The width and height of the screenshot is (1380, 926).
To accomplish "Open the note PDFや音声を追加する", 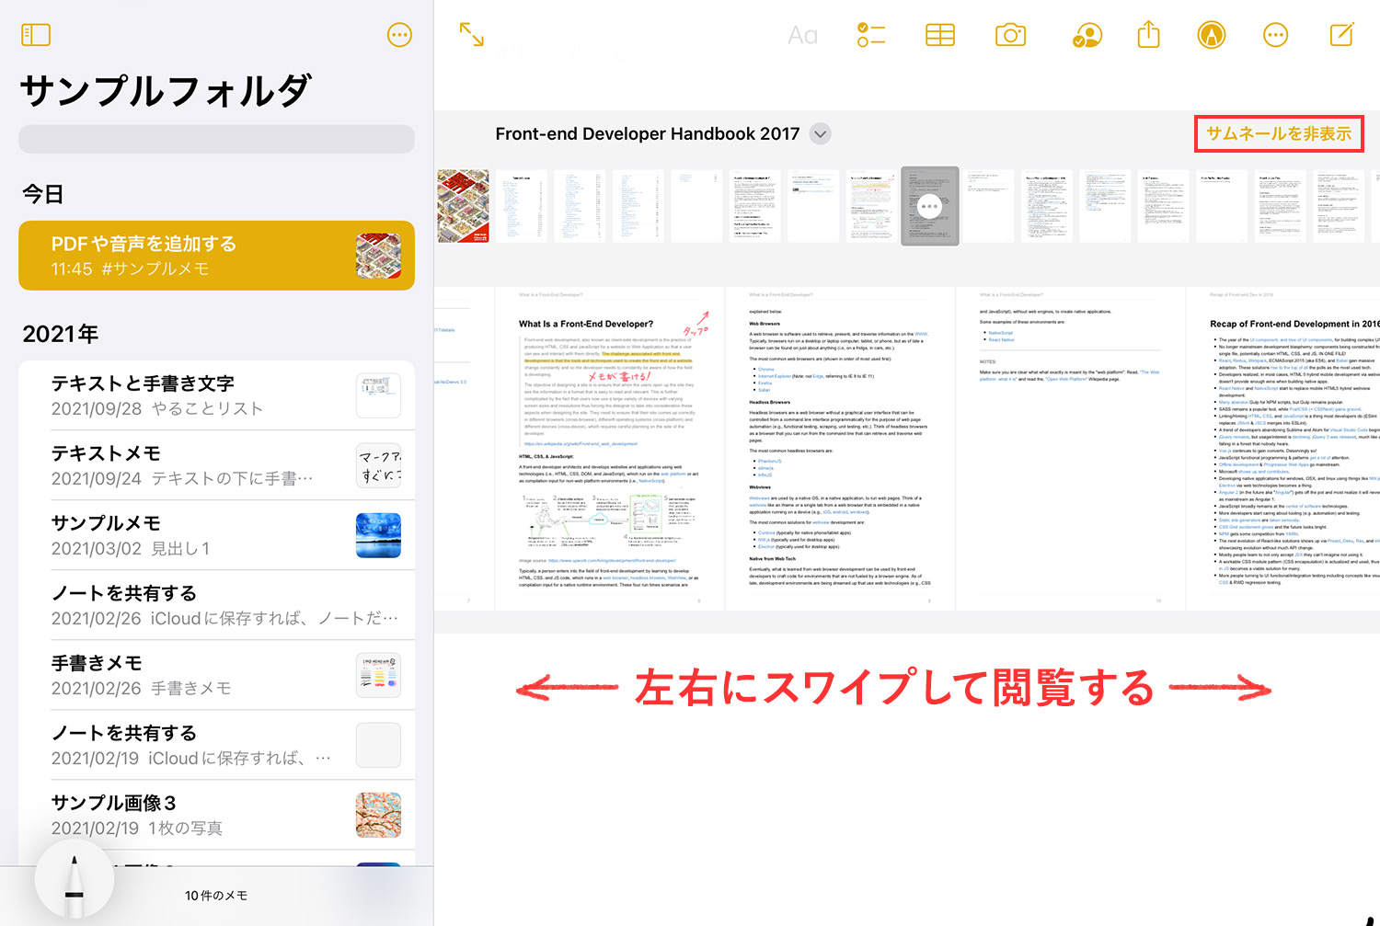I will coord(216,256).
